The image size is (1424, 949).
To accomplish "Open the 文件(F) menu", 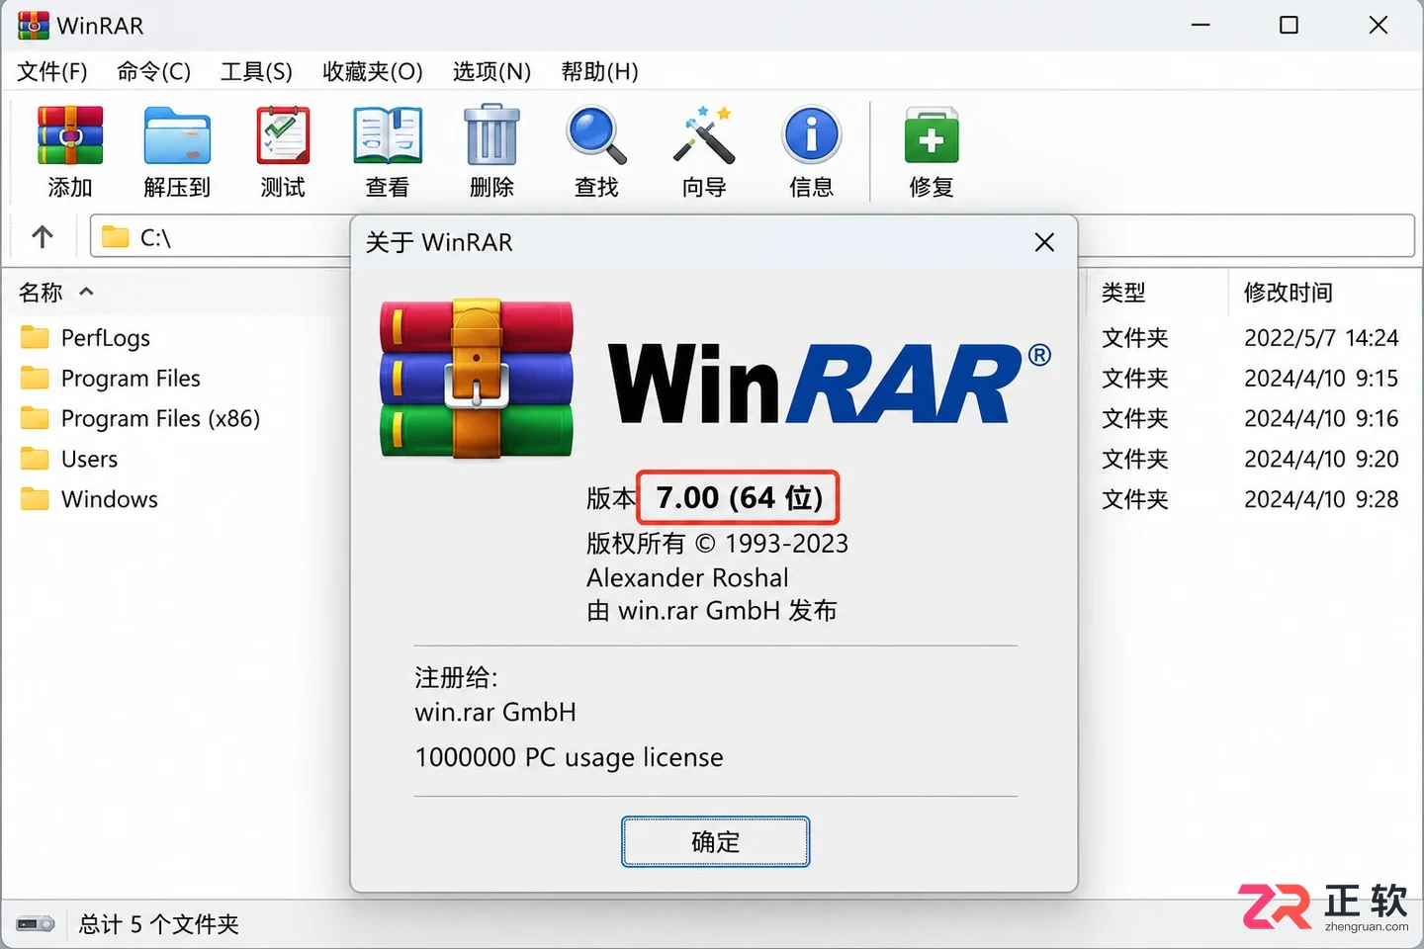I will click(52, 72).
